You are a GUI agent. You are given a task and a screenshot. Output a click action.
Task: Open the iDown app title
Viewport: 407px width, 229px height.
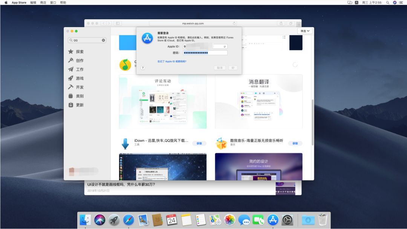tap(161, 140)
